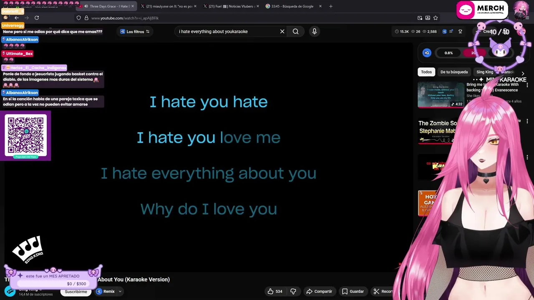Open Bring Me To Life karaoke thumbnail

(x=441, y=95)
